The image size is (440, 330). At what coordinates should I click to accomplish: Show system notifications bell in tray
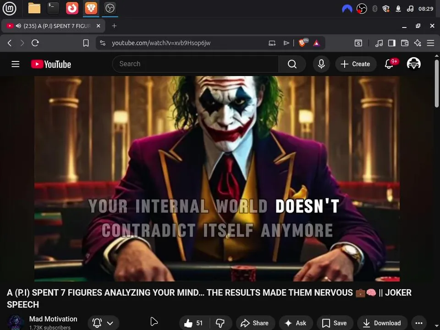(x=398, y=9)
